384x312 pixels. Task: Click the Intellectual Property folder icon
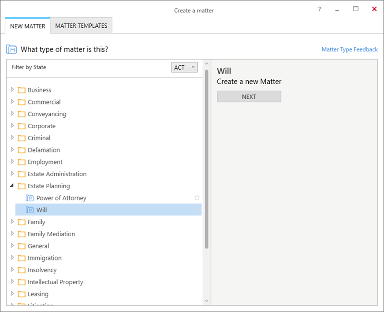click(x=21, y=282)
